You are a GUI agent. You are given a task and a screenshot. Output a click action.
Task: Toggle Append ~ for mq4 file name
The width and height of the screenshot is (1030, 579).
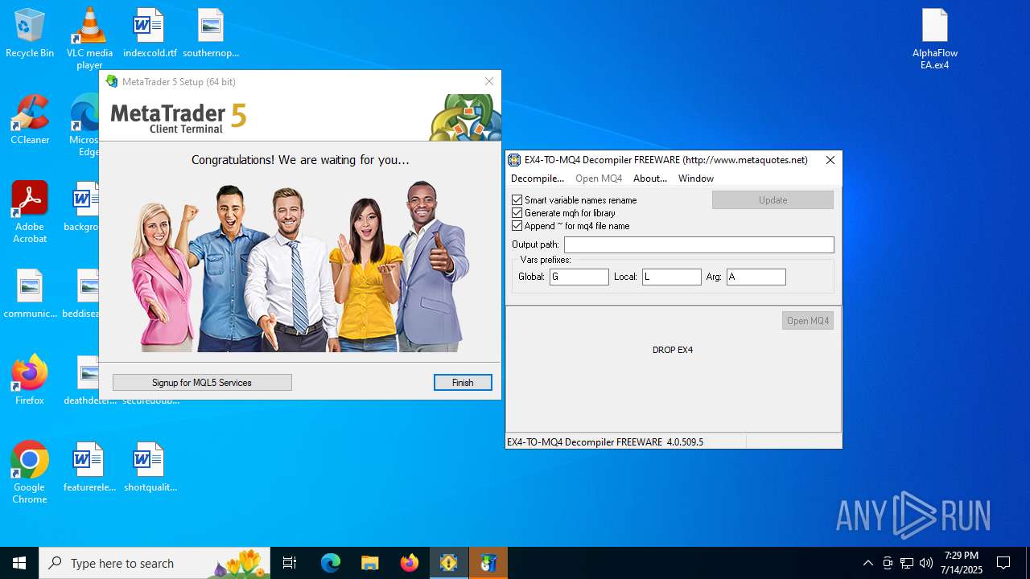(517, 225)
